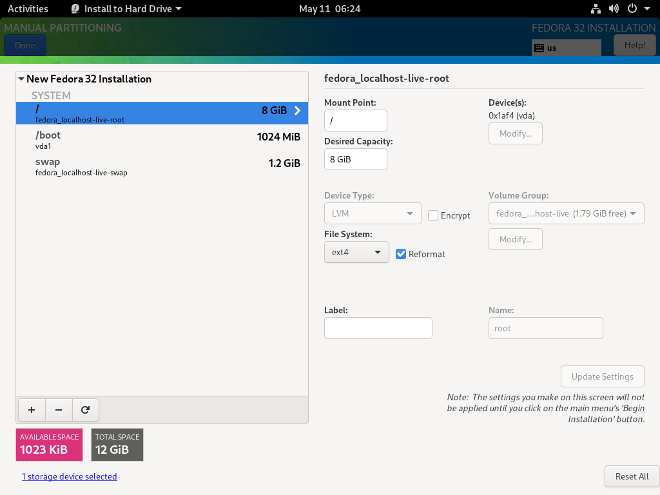Click the 0x1af4 (vda) device text

point(512,115)
